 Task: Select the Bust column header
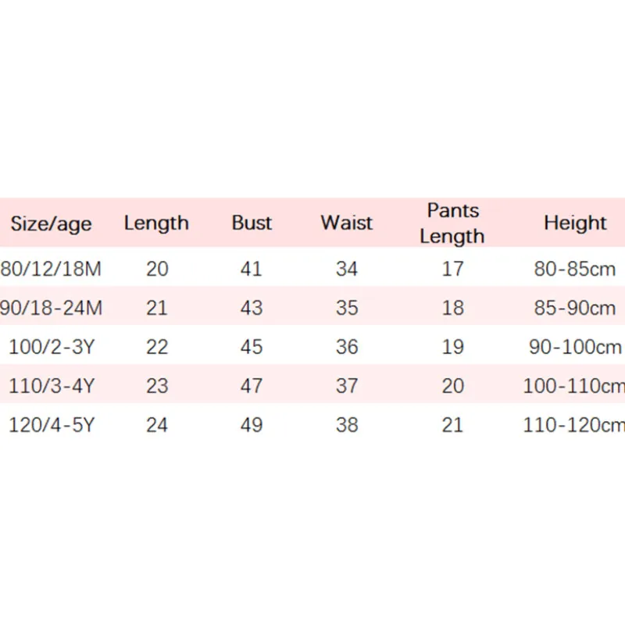pos(252,223)
